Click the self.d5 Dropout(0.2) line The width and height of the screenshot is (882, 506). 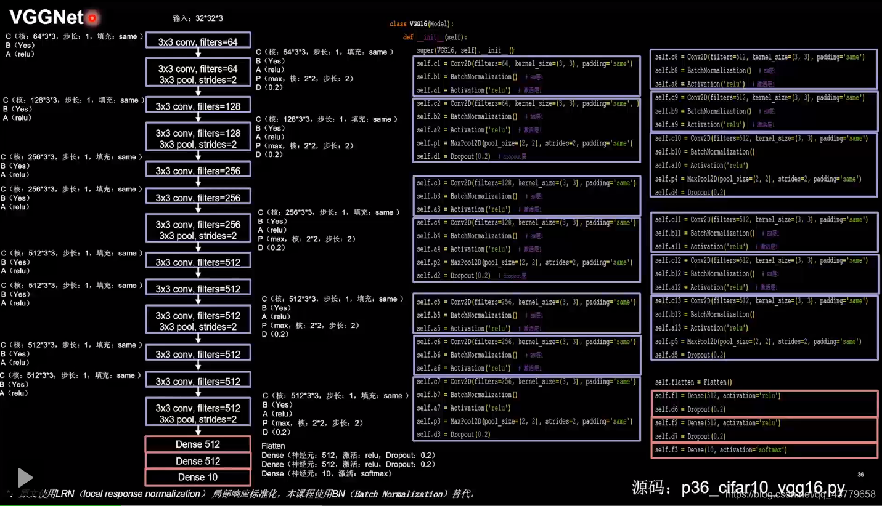pos(690,355)
